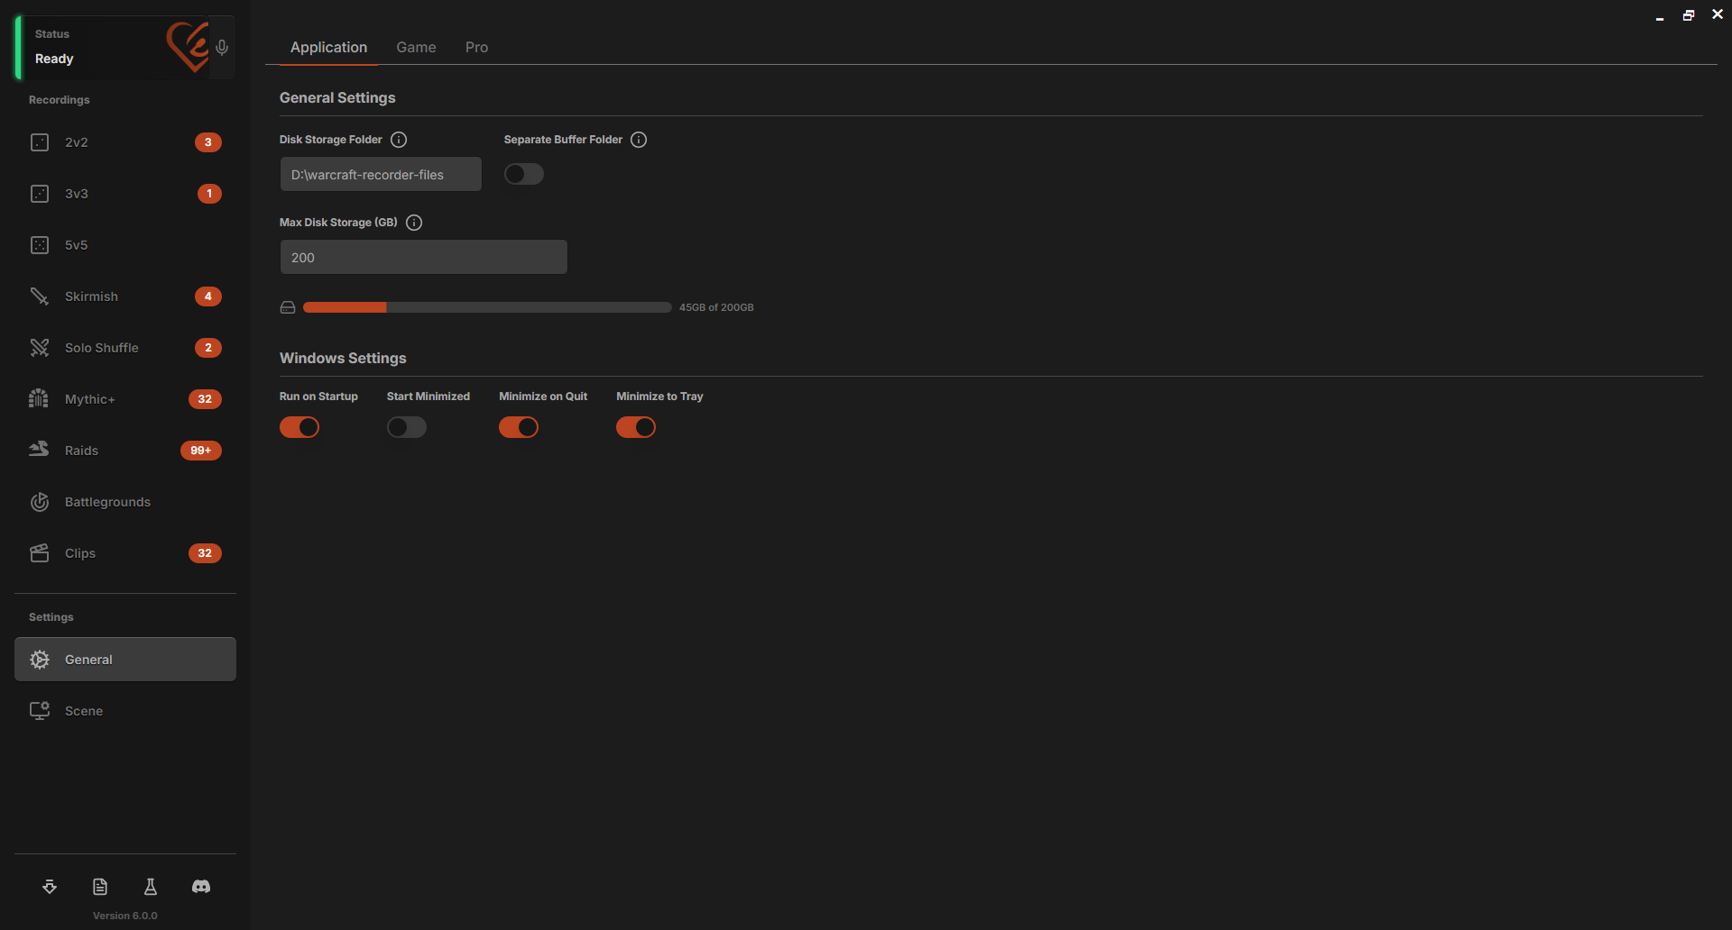Click the Mythic+ badge showing 32
This screenshot has height=930, width=1732.
(x=205, y=399)
